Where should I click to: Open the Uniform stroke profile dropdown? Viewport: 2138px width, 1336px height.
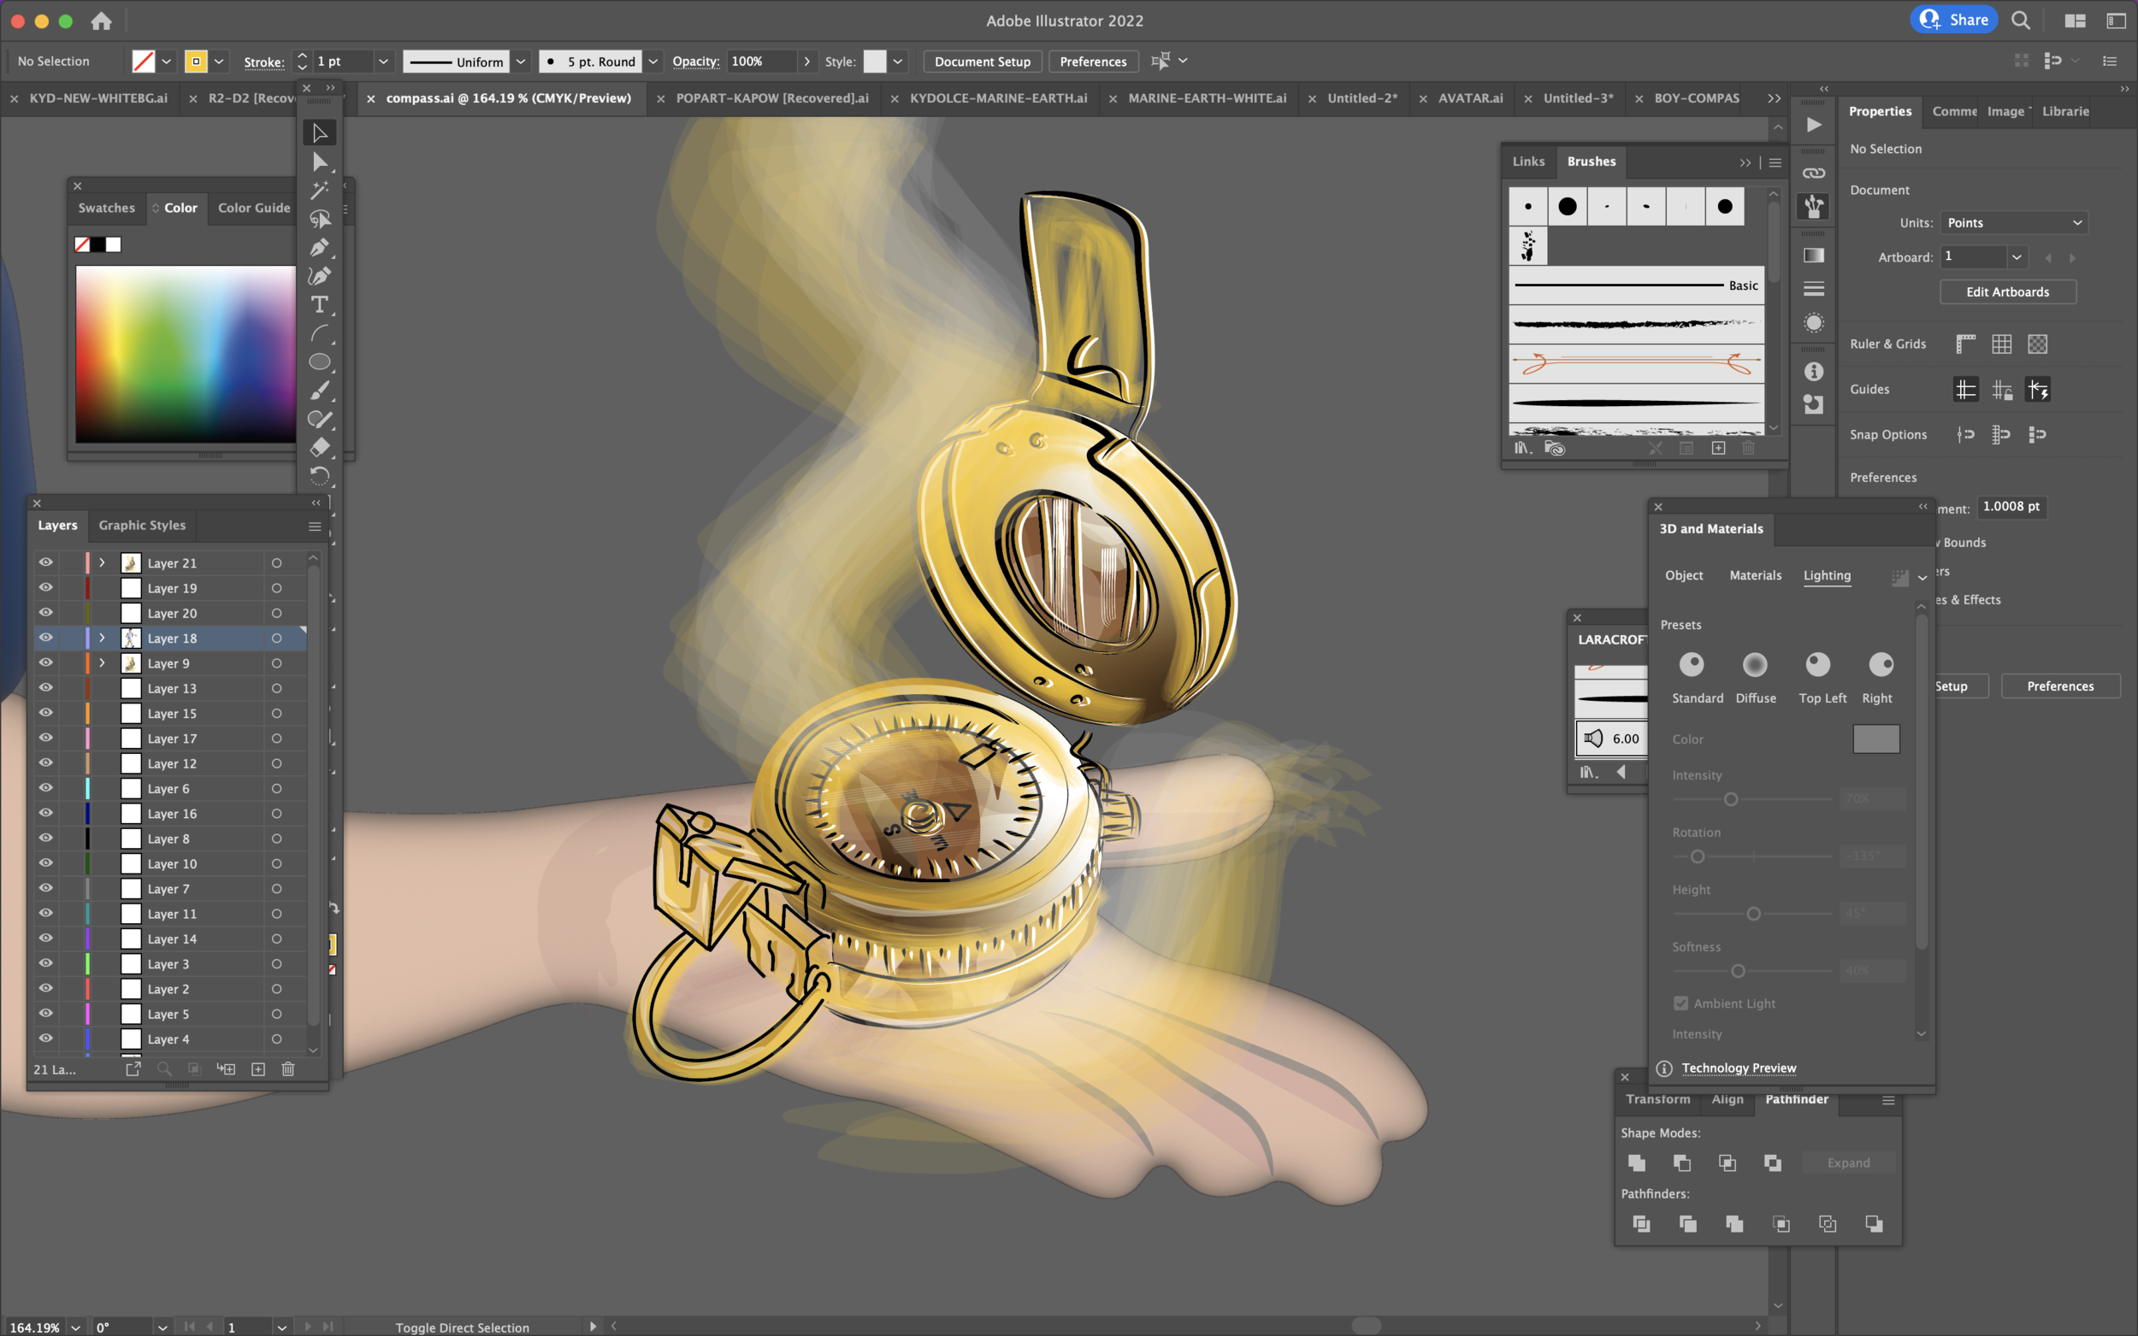tap(522, 61)
